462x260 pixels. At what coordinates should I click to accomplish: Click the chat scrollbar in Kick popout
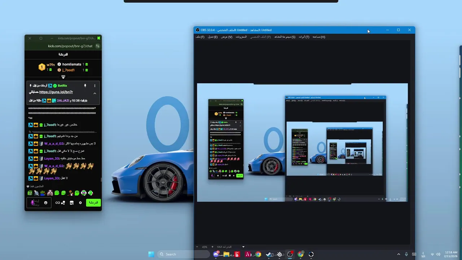101,179
